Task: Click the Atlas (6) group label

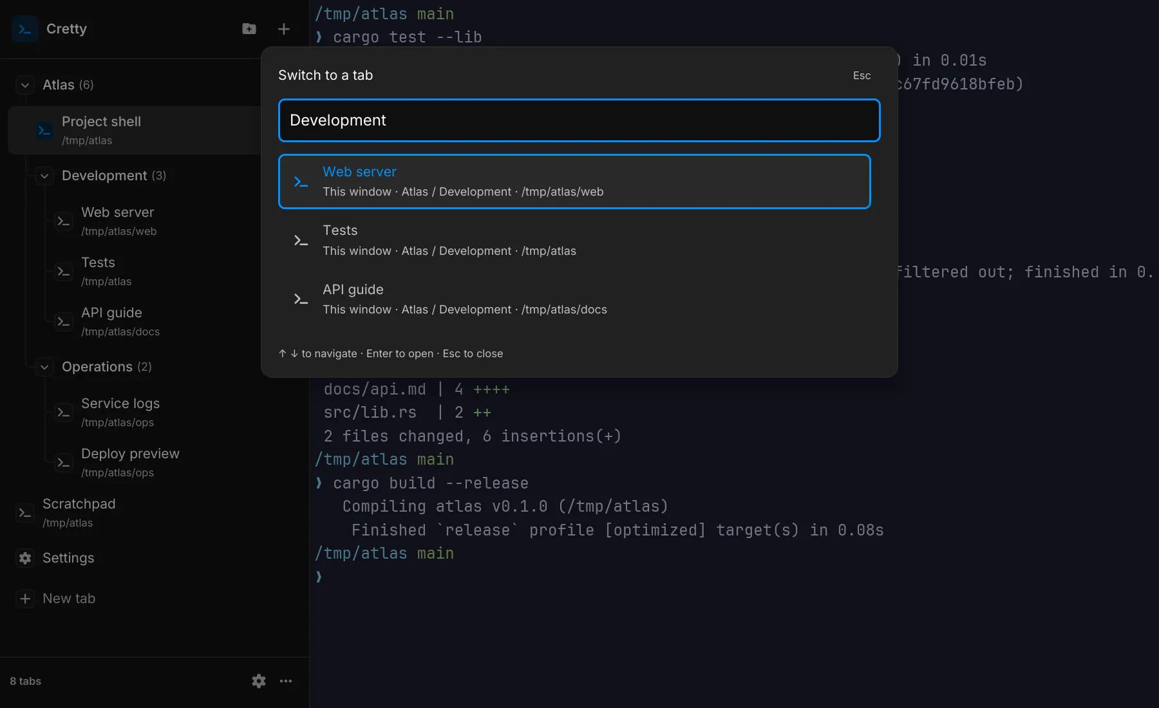Action: pyautogui.click(x=68, y=85)
